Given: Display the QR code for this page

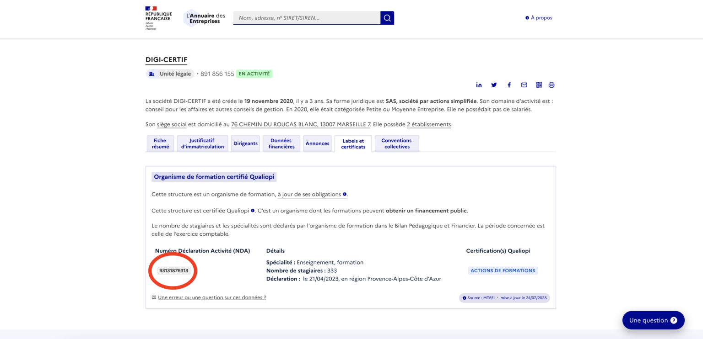Looking at the screenshot, I should (x=539, y=85).
